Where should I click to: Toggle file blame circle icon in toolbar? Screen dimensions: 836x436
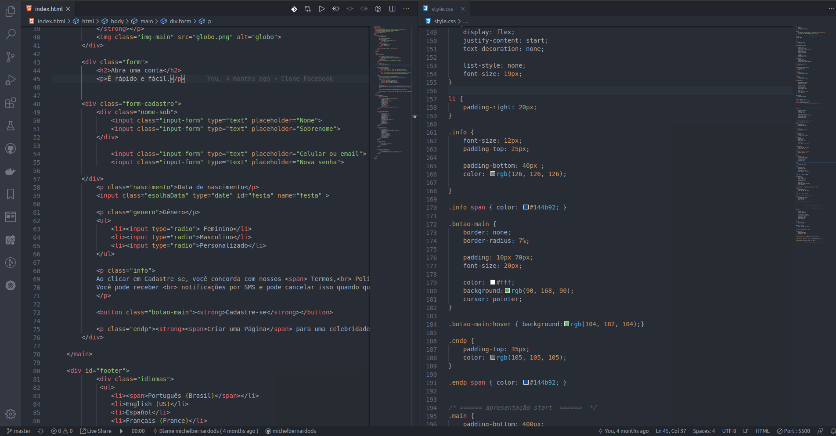tap(378, 9)
